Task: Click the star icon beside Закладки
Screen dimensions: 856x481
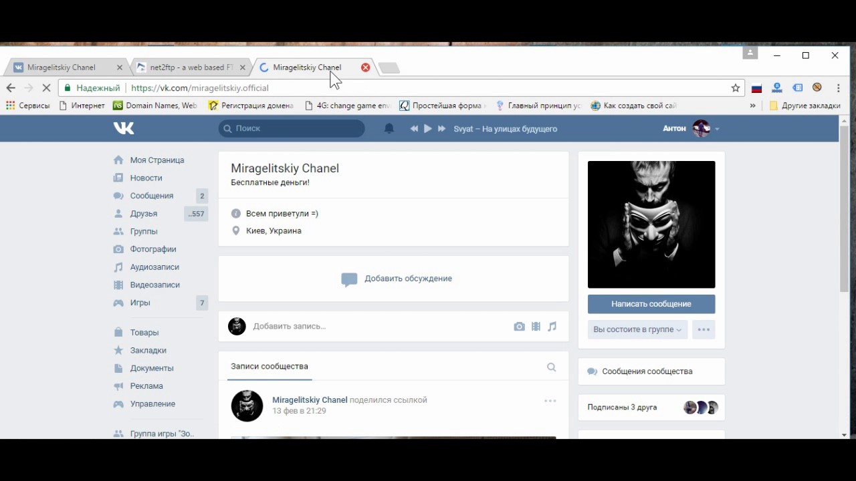Action: 118,350
